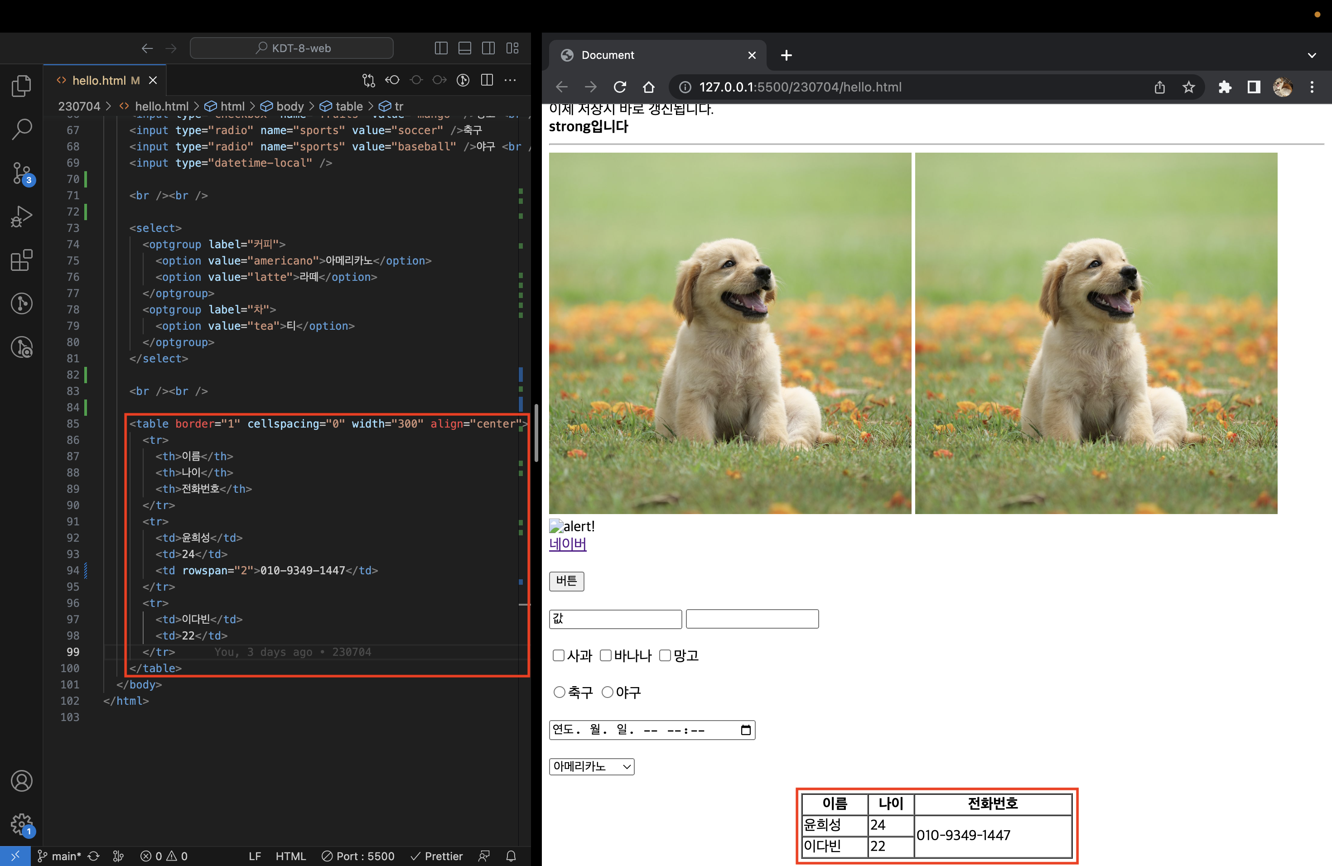The width and height of the screenshot is (1332, 866).
Task: Click the 버튼 button on the page
Action: 566,581
